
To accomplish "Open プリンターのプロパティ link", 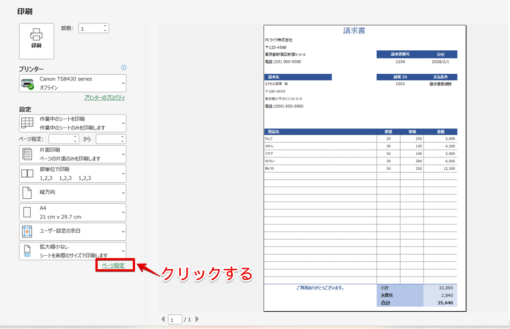I will tap(104, 97).
